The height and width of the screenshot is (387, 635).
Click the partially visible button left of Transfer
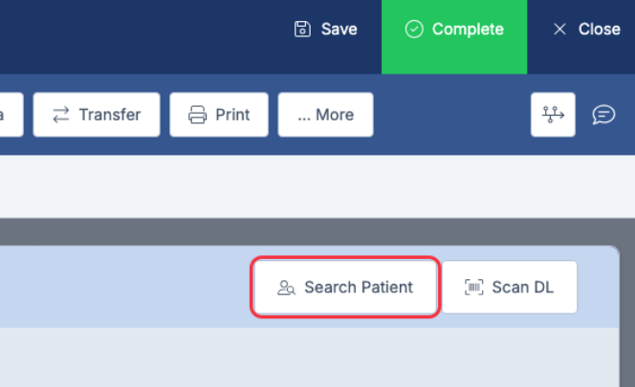(x=10, y=115)
